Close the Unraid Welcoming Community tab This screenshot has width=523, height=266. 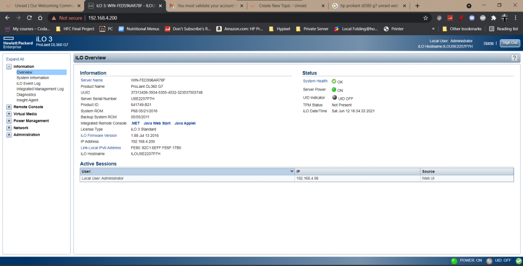tap(79, 6)
